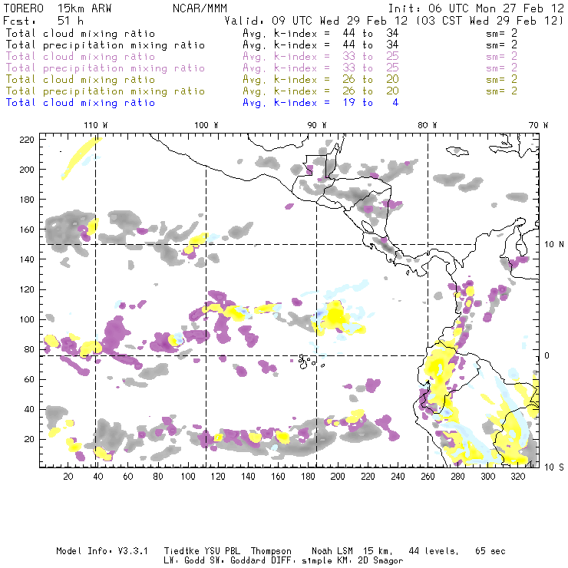Click x-axis tick label "240"
568x568 pixels.
click(398, 477)
